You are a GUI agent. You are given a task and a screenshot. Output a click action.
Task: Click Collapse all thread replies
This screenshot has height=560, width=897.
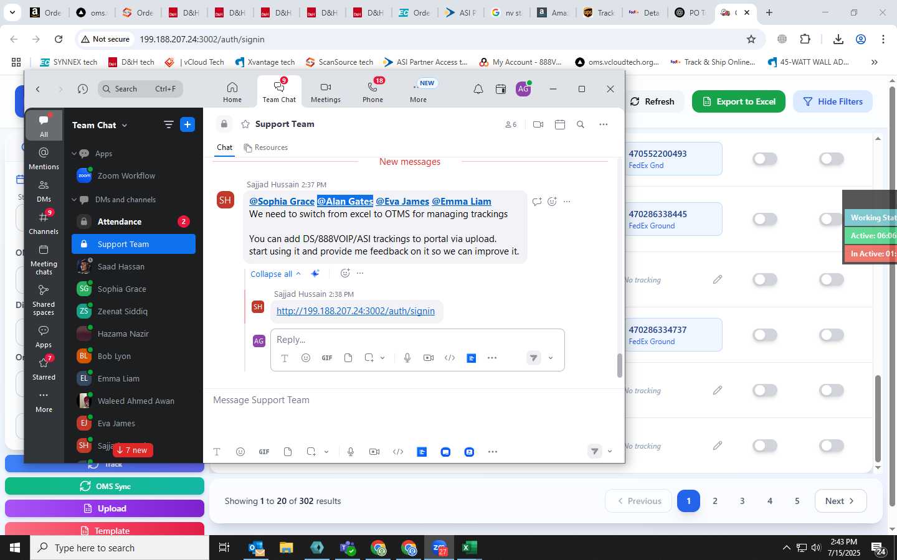(x=275, y=274)
